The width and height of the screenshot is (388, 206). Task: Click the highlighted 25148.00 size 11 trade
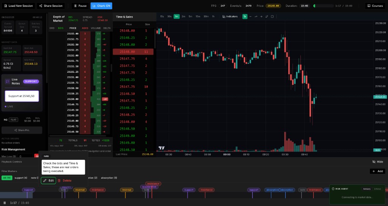[133, 51]
